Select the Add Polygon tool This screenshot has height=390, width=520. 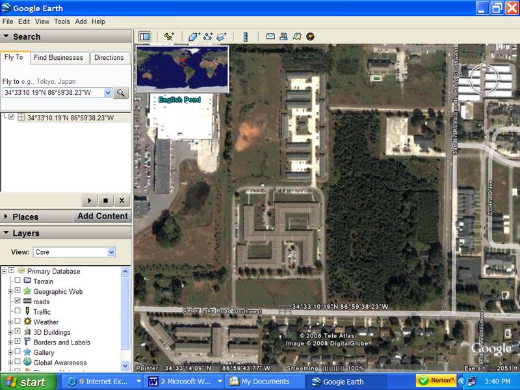pos(194,37)
